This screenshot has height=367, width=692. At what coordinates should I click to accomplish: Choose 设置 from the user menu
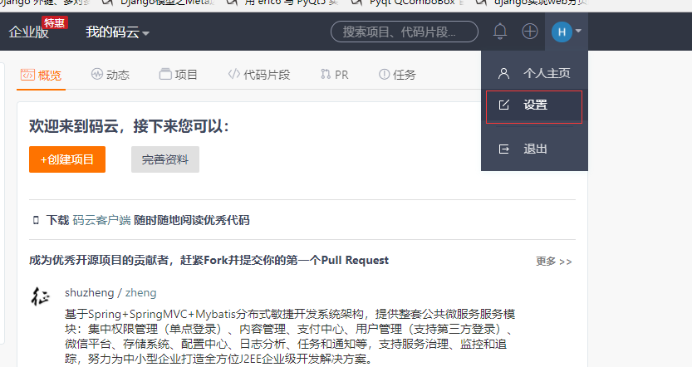click(x=534, y=105)
